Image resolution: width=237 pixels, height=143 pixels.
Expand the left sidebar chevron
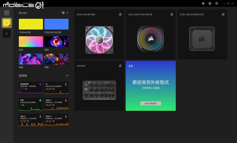pyautogui.click(x=7, y=13)
